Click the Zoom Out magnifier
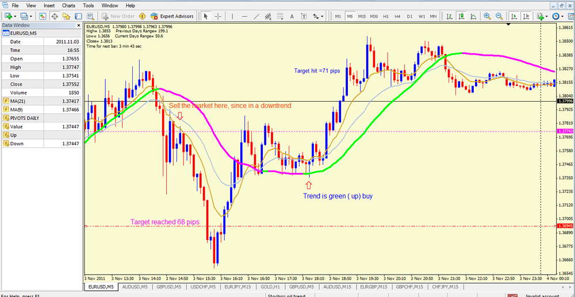575x297 pixels. 499,16
